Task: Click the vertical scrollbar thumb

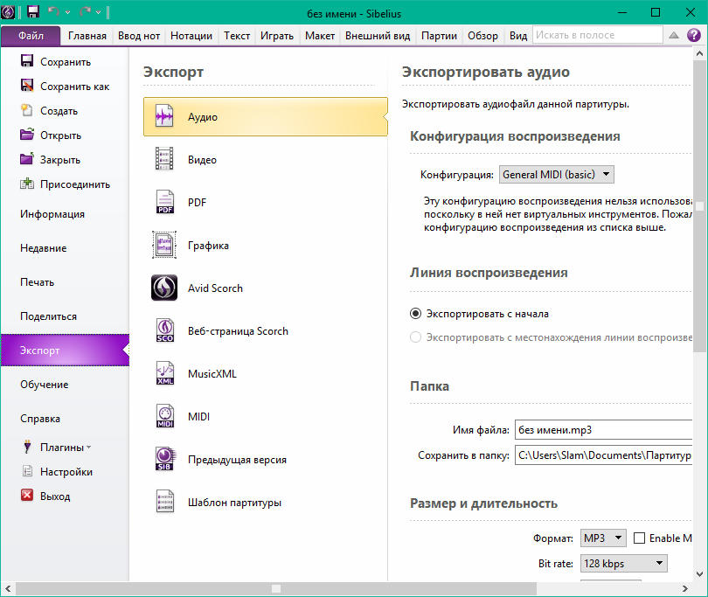Action: [700, 206]
